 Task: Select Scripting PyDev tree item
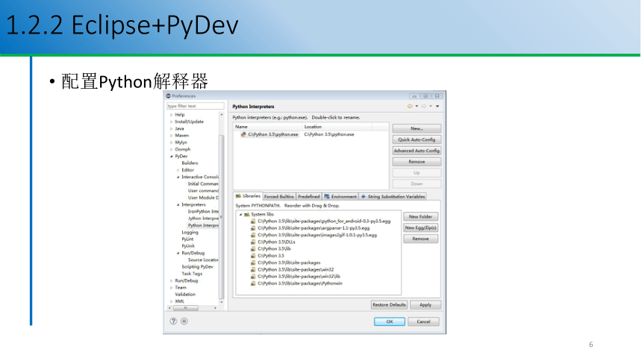(x=197, y=267)
